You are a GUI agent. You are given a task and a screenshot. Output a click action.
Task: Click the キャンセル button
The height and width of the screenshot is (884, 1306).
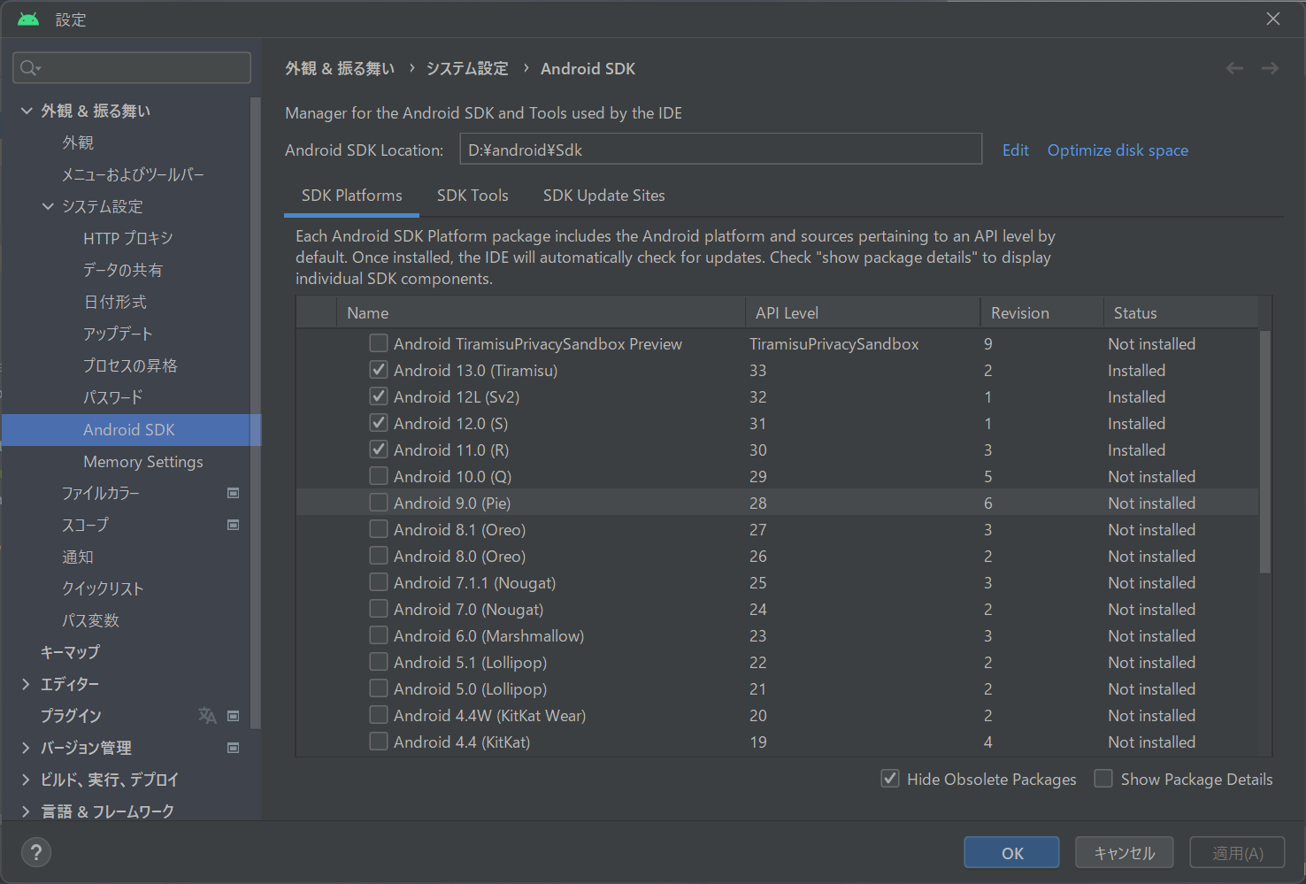pos(1125,853)
